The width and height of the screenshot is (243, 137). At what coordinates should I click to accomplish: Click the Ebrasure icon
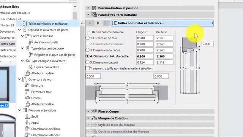[27, 85]
